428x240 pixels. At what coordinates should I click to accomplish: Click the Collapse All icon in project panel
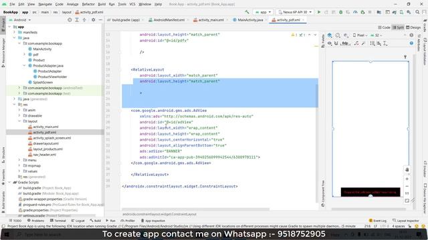pyautogui.click(x=84, y=20)
